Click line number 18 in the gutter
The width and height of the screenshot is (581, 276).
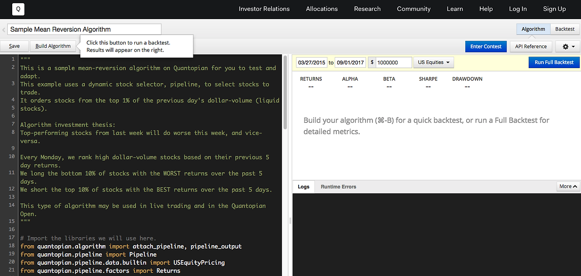click(12, 246)
